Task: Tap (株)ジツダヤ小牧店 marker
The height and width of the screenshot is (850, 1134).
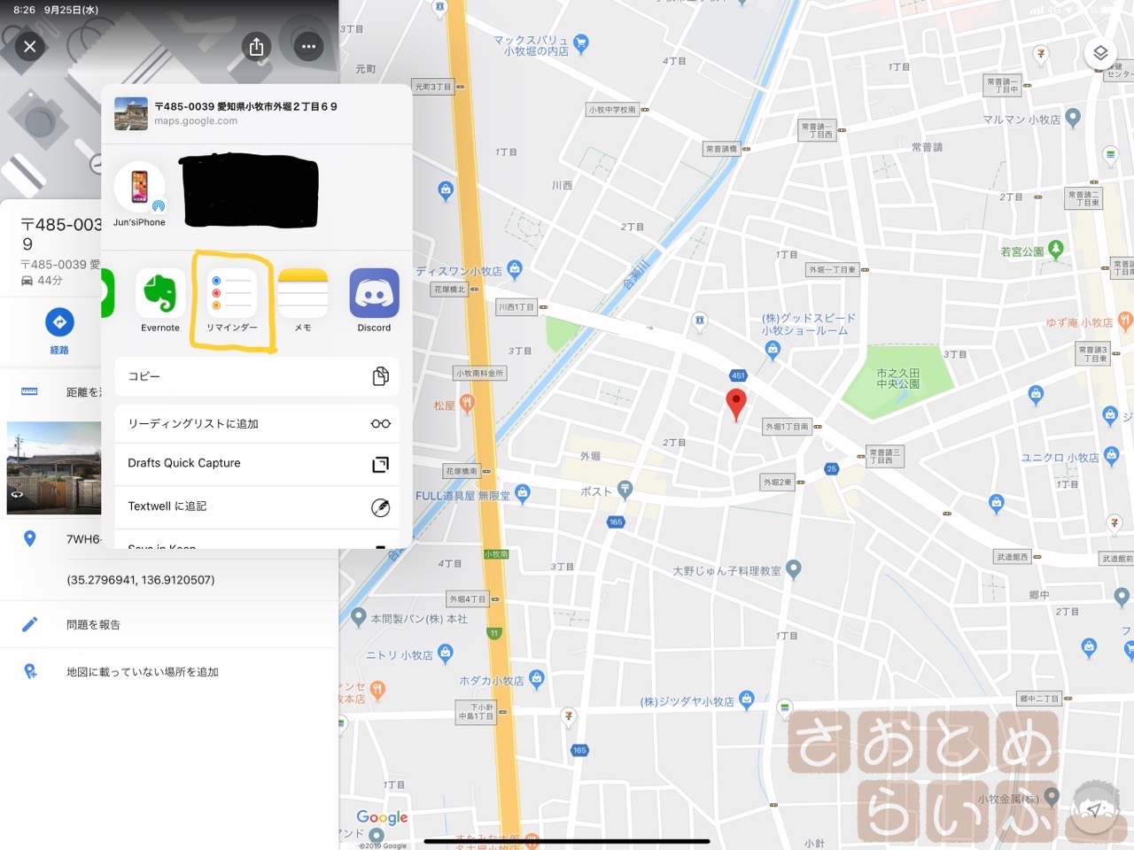Action: coord(746,699)
